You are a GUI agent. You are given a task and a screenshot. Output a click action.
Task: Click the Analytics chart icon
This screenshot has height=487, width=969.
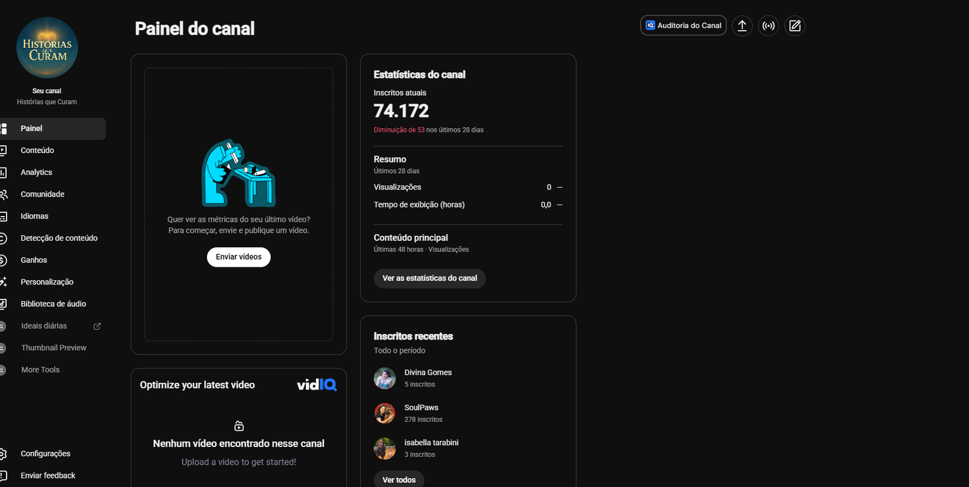click(3, 172)
